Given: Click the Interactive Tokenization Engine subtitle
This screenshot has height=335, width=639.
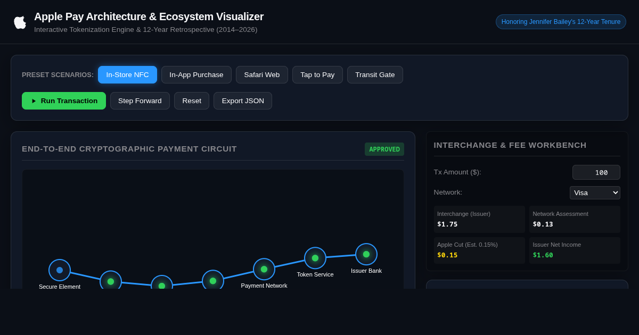Looking at the screenshot, I should click(145, 30).
